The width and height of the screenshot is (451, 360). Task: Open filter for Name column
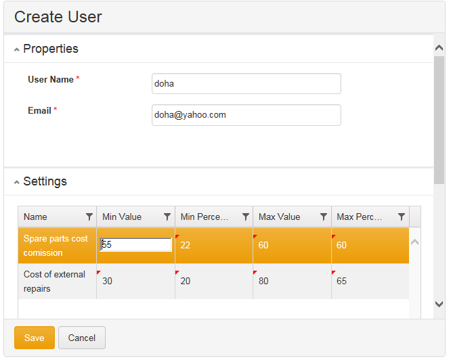tap(89, 217)
